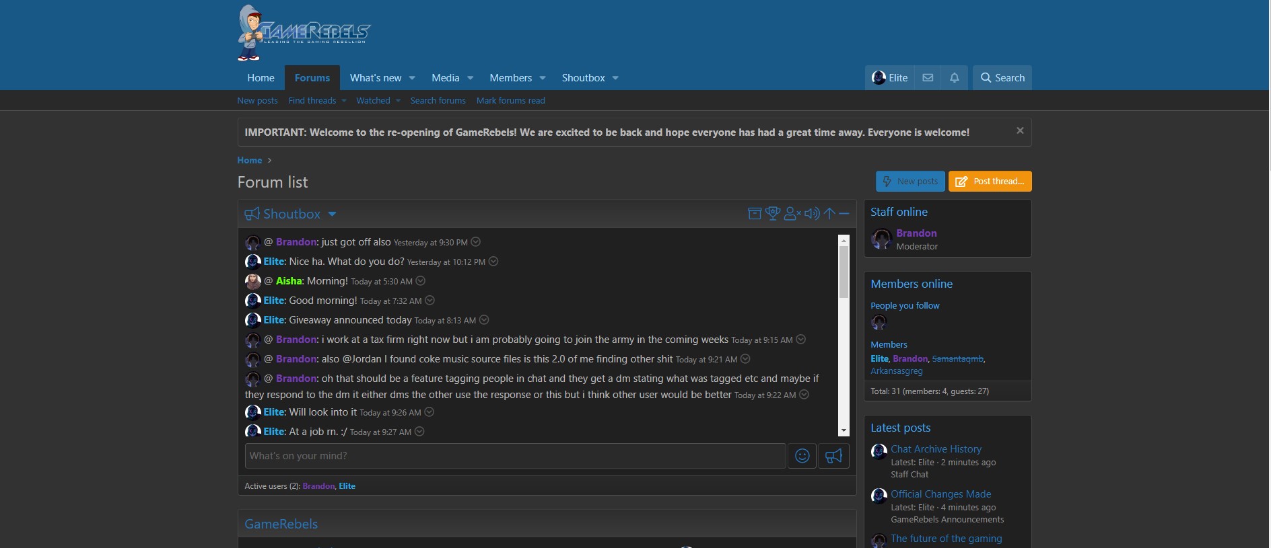1271x548 pixels.
Task: Open the alerts bell icon
Action: click(x=955, y=78)
